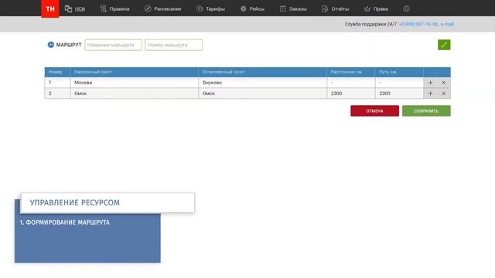Open the Отчёты menu

335,8
